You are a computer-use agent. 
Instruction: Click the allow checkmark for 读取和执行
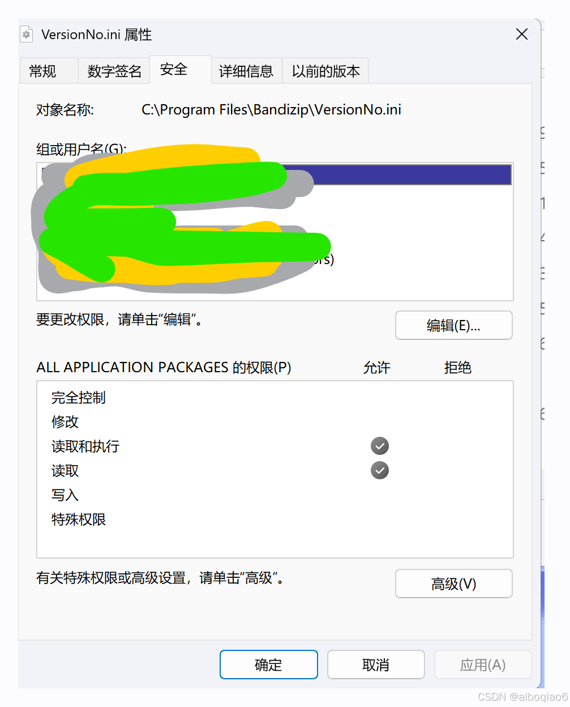point(380,446)
